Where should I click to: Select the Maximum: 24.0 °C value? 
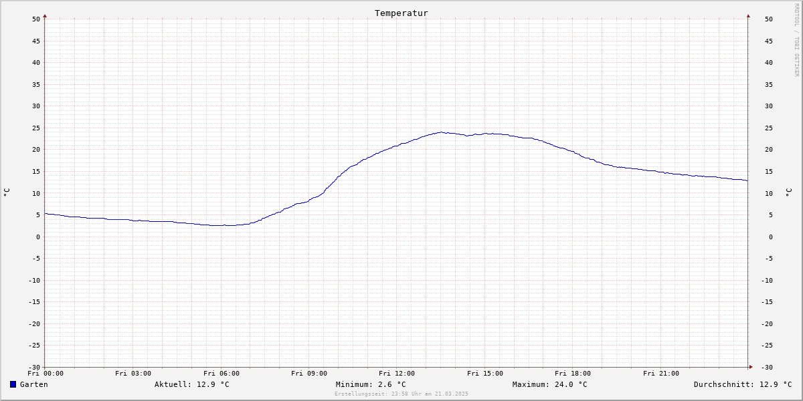point(550,384)
